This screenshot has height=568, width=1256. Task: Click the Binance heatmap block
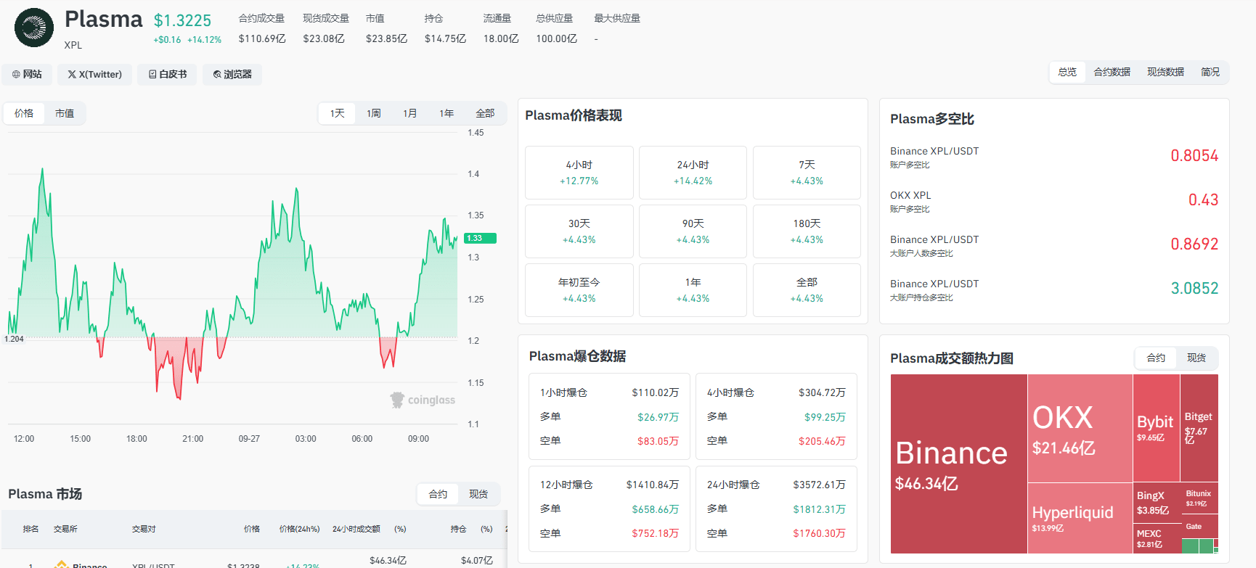[x=958, y=464]
